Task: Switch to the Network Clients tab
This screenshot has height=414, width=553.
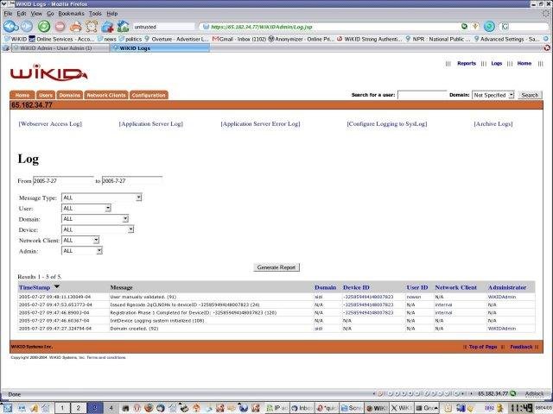Action: pyautogui.click(x=106, y=95)
